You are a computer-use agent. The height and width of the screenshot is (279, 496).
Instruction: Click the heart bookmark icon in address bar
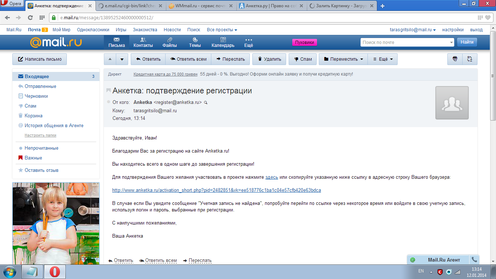pos(488,17)
